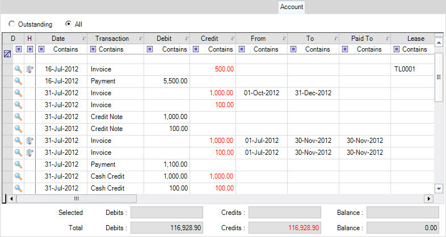446x237 pixels.
Task: Click pin icon in Credit column header
Action: pyautogui.click(x=233, y=39)
